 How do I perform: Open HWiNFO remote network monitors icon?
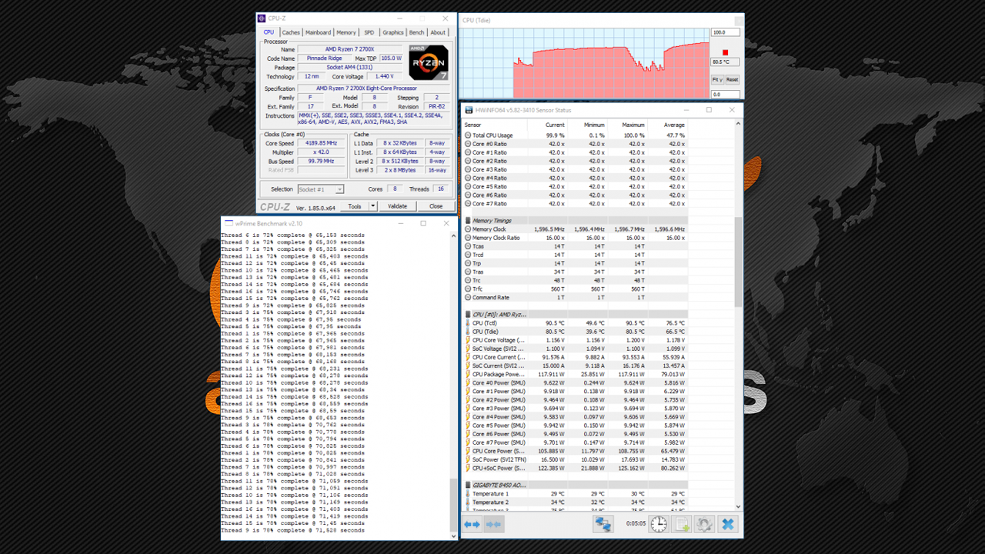click(x=603, y=524)
